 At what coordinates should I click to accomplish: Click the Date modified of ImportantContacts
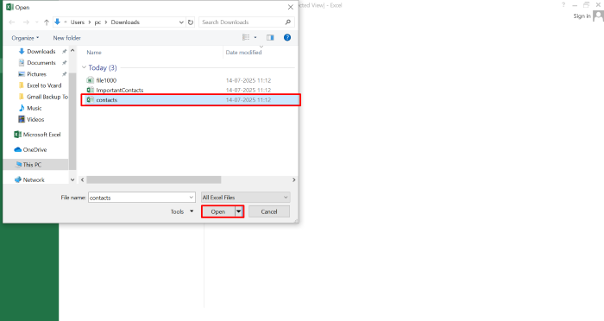coord(249,90)
